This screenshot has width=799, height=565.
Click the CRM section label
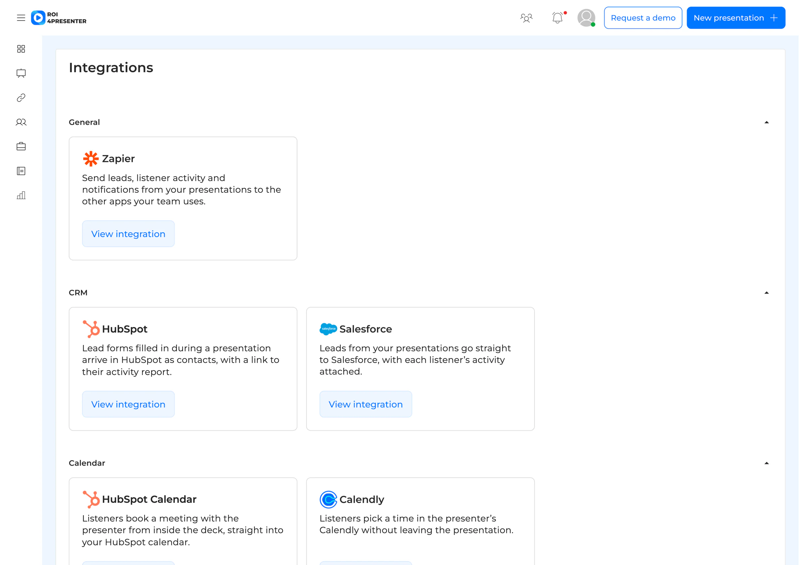pos(78,293)
